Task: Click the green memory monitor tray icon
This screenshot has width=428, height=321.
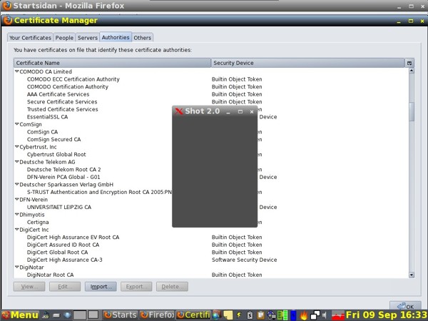Action: (282, 315)
